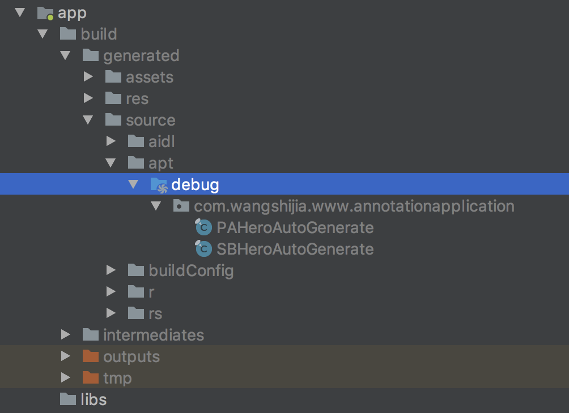The image size is (569, 413).
Task: Click the libs folder icon
Action: (x=67, y=399)
